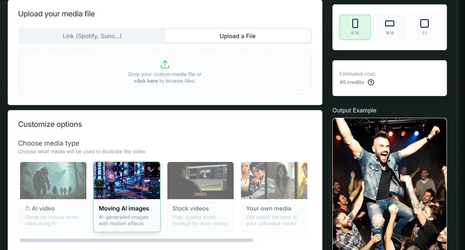
Task: Open the estimated cost help question icon
Action: (x=371, y=82)
